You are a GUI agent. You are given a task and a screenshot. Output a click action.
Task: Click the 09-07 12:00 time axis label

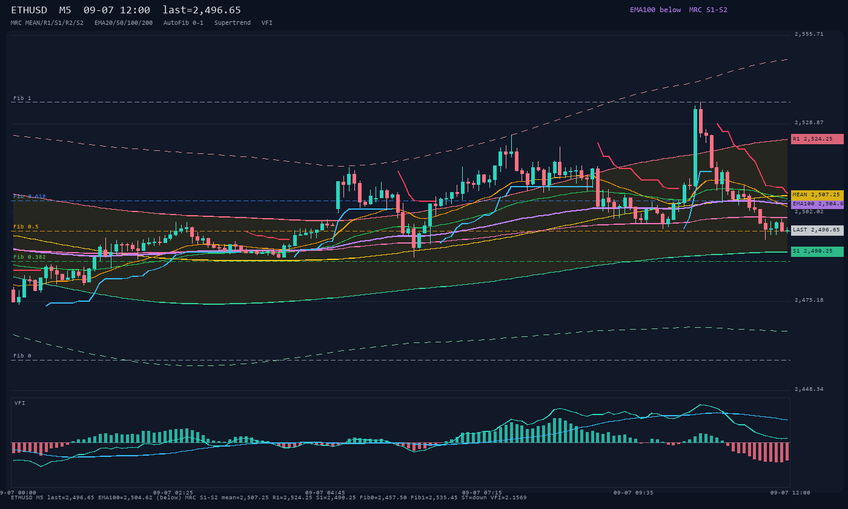point(790,493)
